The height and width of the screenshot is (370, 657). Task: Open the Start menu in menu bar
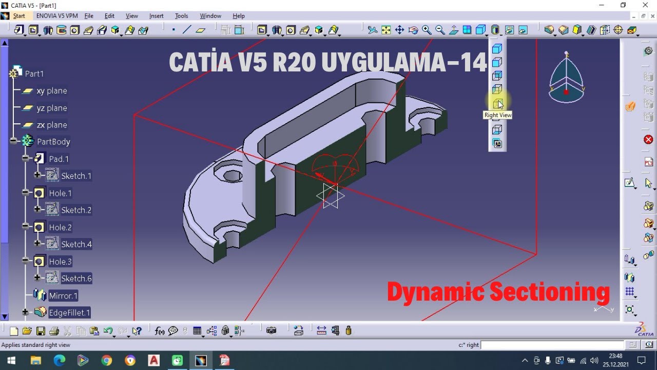19,16
